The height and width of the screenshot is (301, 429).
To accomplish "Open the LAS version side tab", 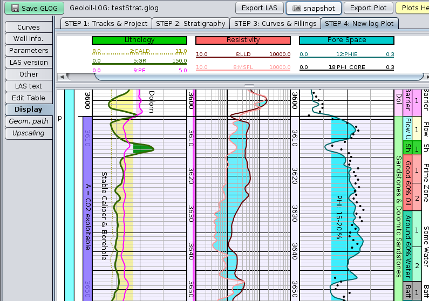I will 29,63.
